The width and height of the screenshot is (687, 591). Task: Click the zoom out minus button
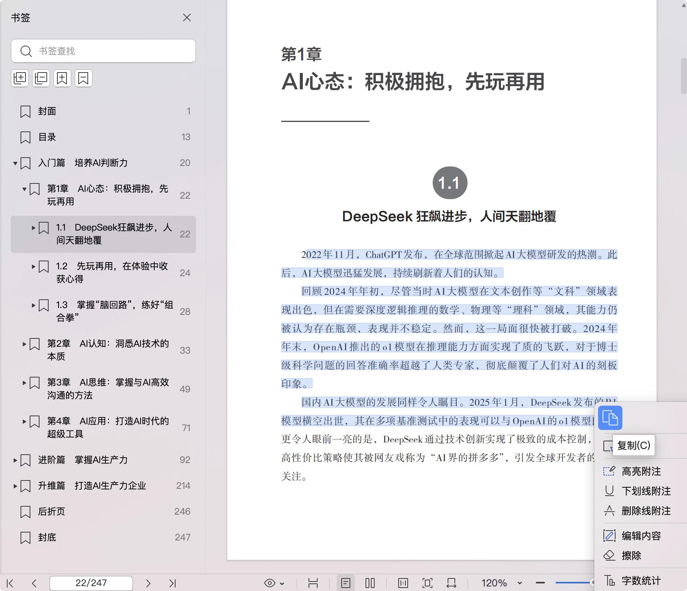[x=540, y=583]
